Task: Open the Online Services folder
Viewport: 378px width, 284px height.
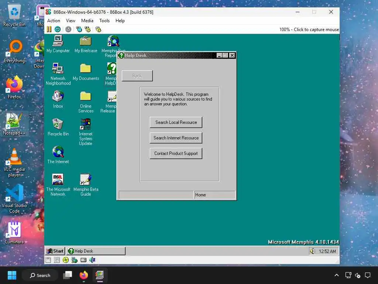Action: pyautogui.click(x=86, y=102)
